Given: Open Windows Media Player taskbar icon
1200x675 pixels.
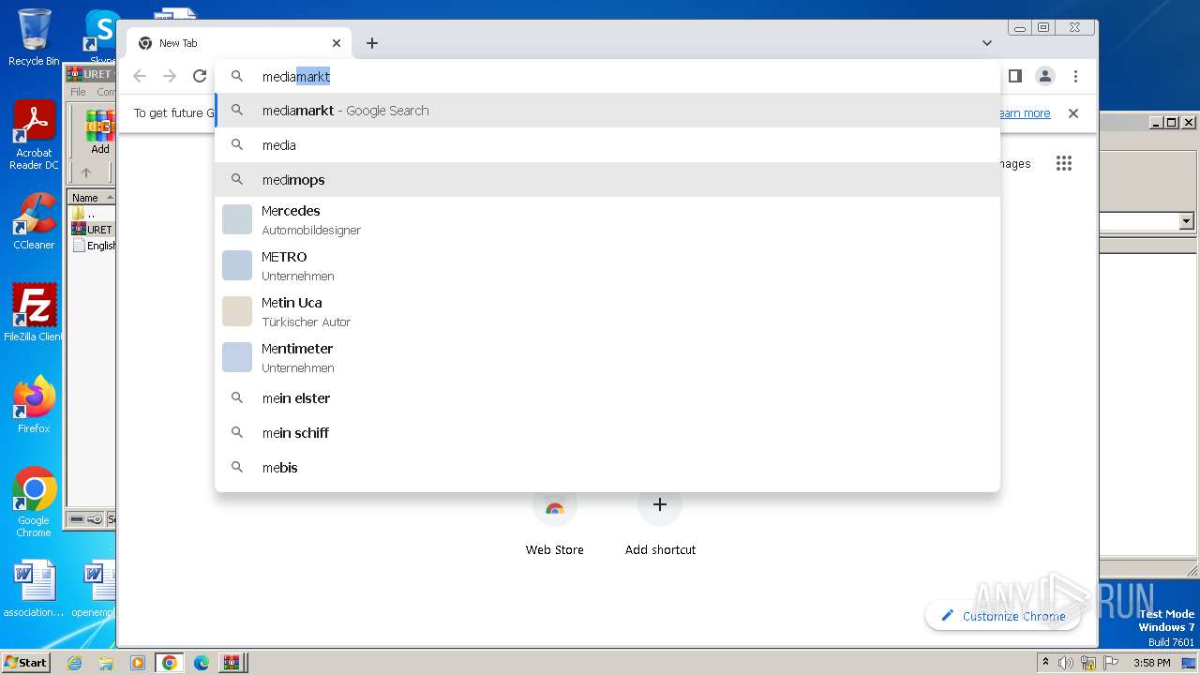Looking at the screenshot, I should (138, 663).
